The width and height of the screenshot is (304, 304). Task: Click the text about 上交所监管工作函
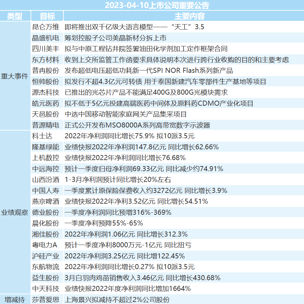coord(176,59)
